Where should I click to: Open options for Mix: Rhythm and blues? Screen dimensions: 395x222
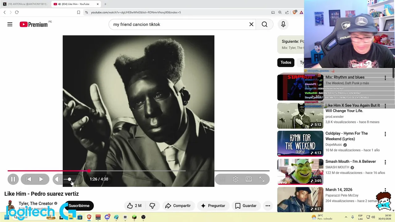(385, 78)
